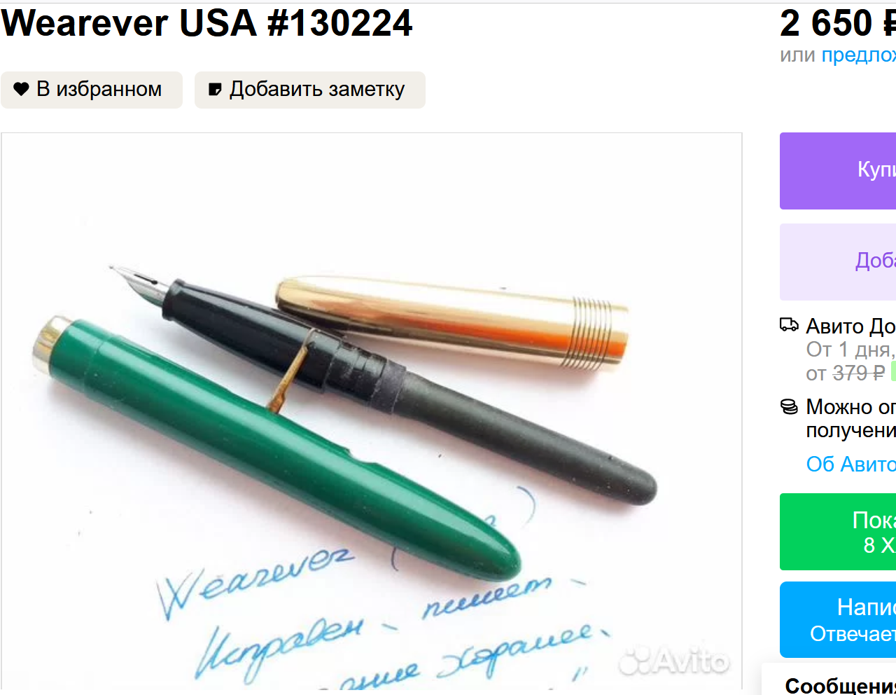
Task: Show phone number with green button
Action: pyautogui.click(x=838, y=532)
